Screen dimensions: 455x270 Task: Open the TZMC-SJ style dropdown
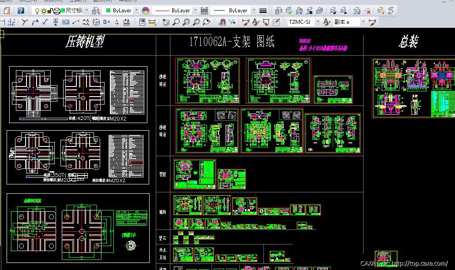[318, 22]
